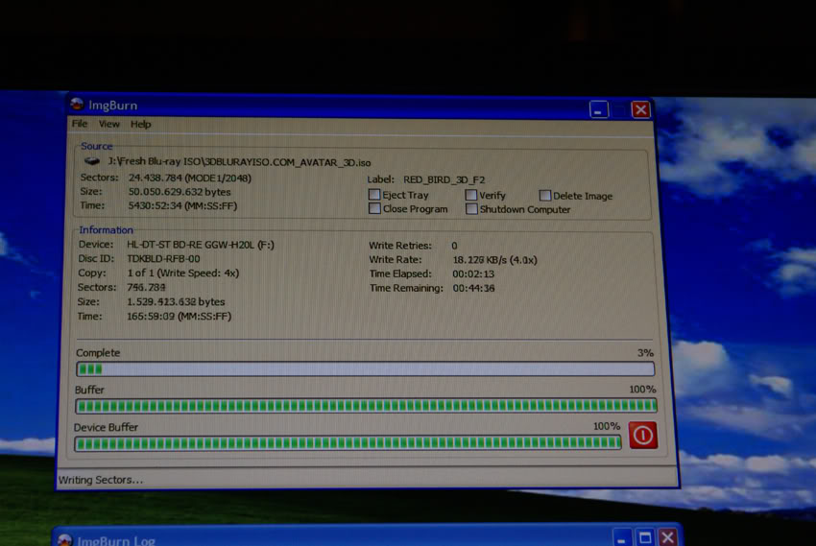The width and height of the screenshot is (816, 546).
Task: Click the Device Buffer progress bar
Action: click(x=348, y=442)
